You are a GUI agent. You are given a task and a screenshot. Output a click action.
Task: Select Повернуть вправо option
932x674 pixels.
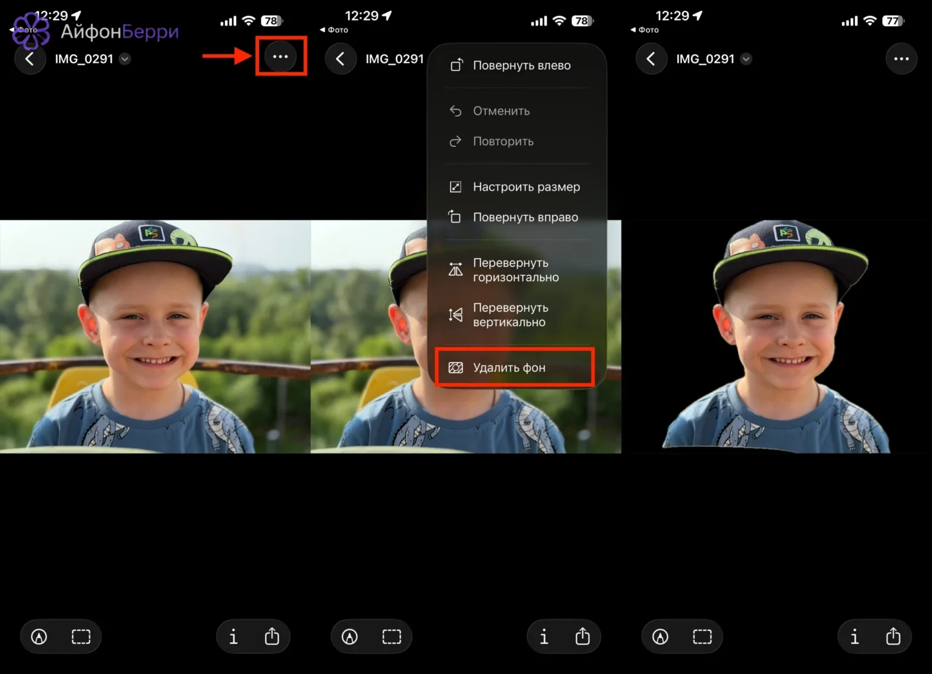517,217
